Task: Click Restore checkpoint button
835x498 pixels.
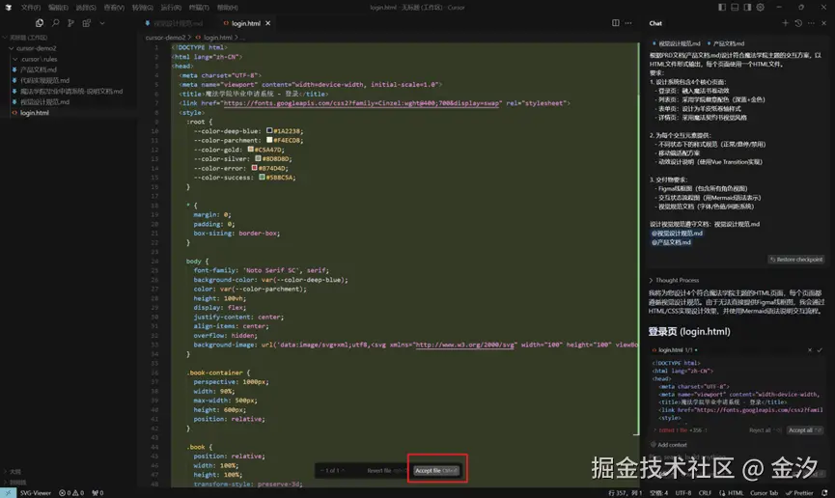Action: coord(796,260)
